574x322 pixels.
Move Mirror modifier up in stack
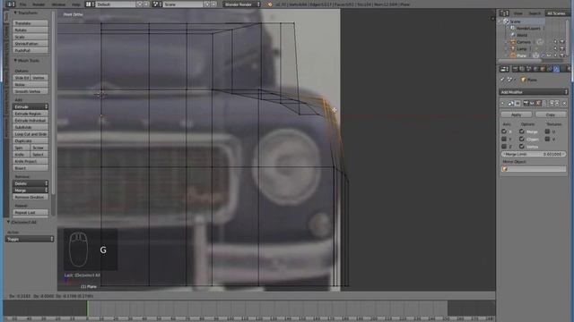pyautogui.click(x=552, y=104)
